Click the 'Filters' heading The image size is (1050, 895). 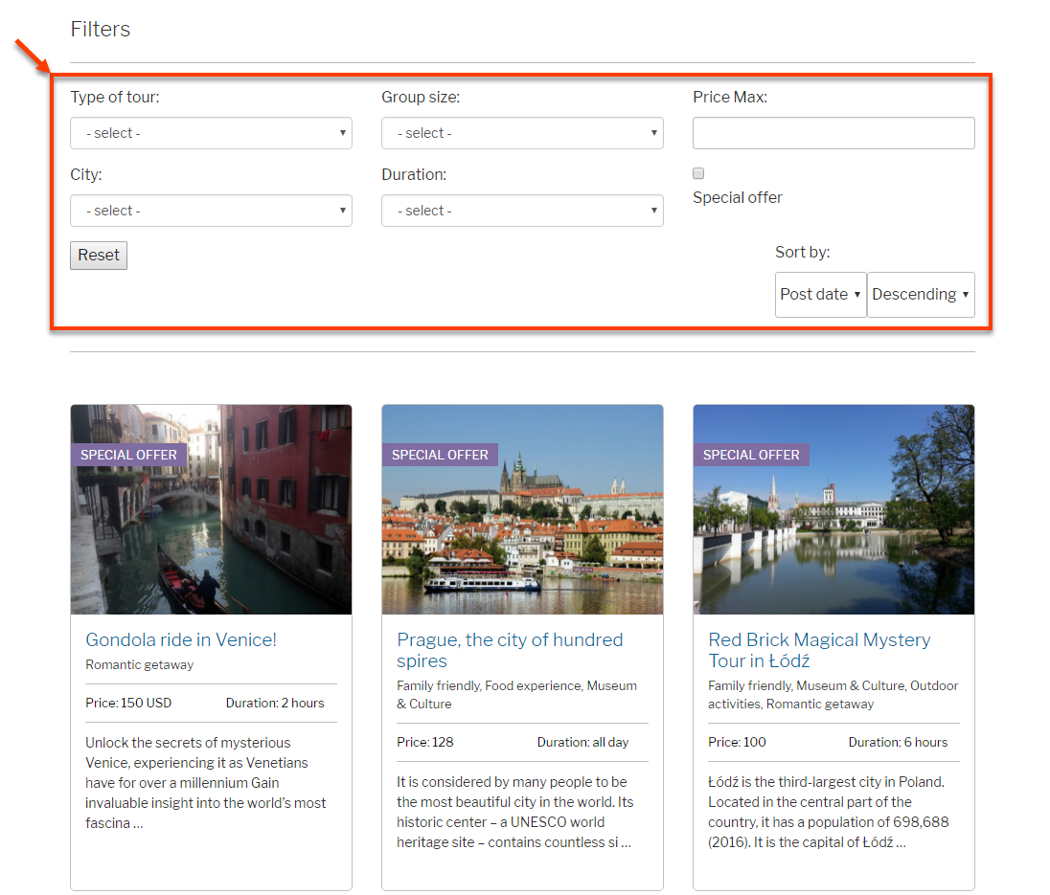[x=101, y=29]
